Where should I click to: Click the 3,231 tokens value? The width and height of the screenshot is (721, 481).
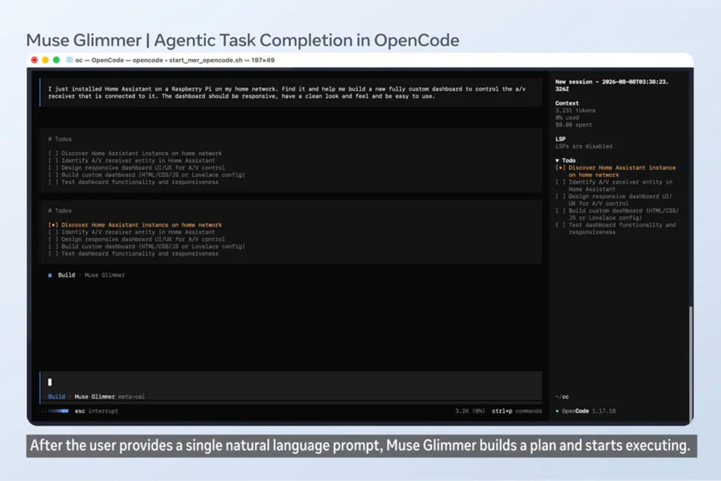point(575,110)
